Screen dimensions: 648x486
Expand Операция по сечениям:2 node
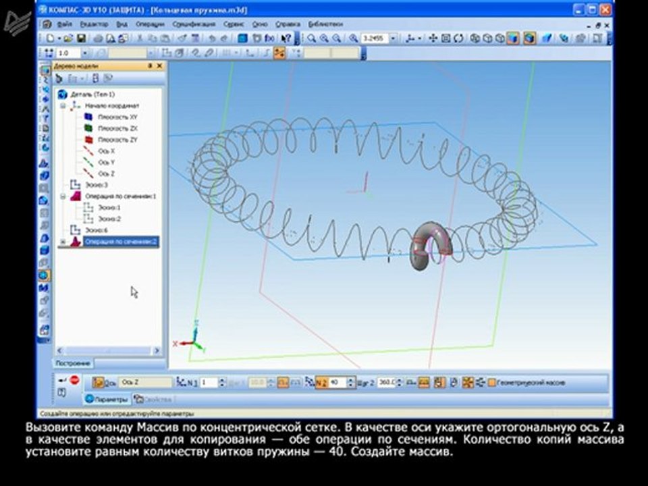coord(63,242)
